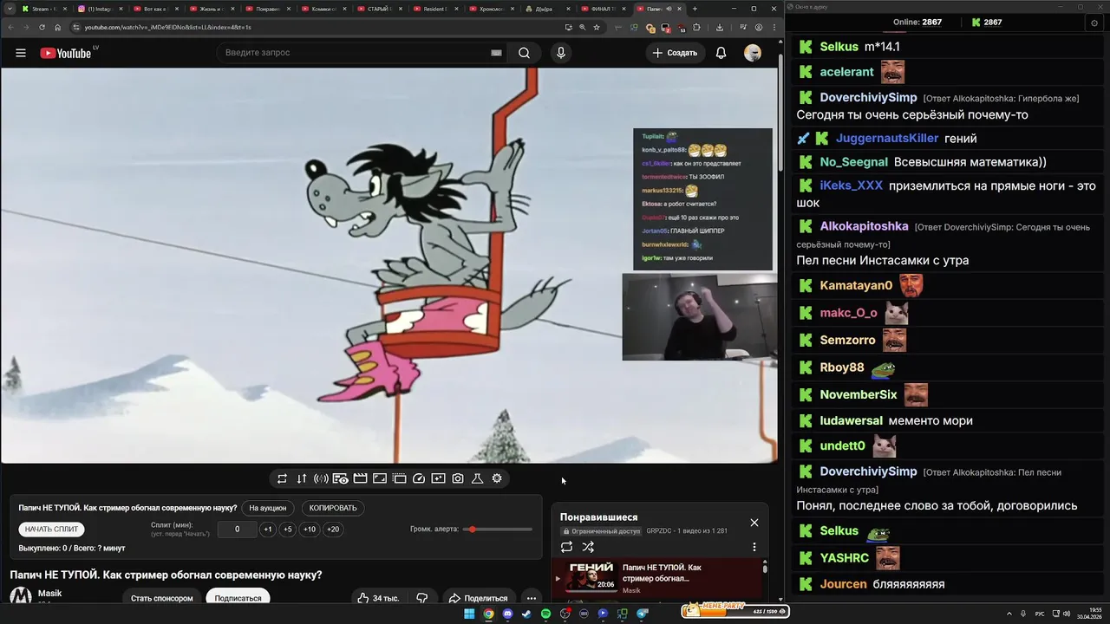Image resolution: width=1110 pixels, height=624 pixels.
Task: Switch to the Комики browser tab
Action: pyautogui.click(x=323, y=9)
